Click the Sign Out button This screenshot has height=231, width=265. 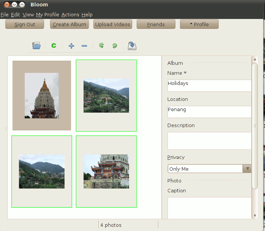click(x=25, y=24)
